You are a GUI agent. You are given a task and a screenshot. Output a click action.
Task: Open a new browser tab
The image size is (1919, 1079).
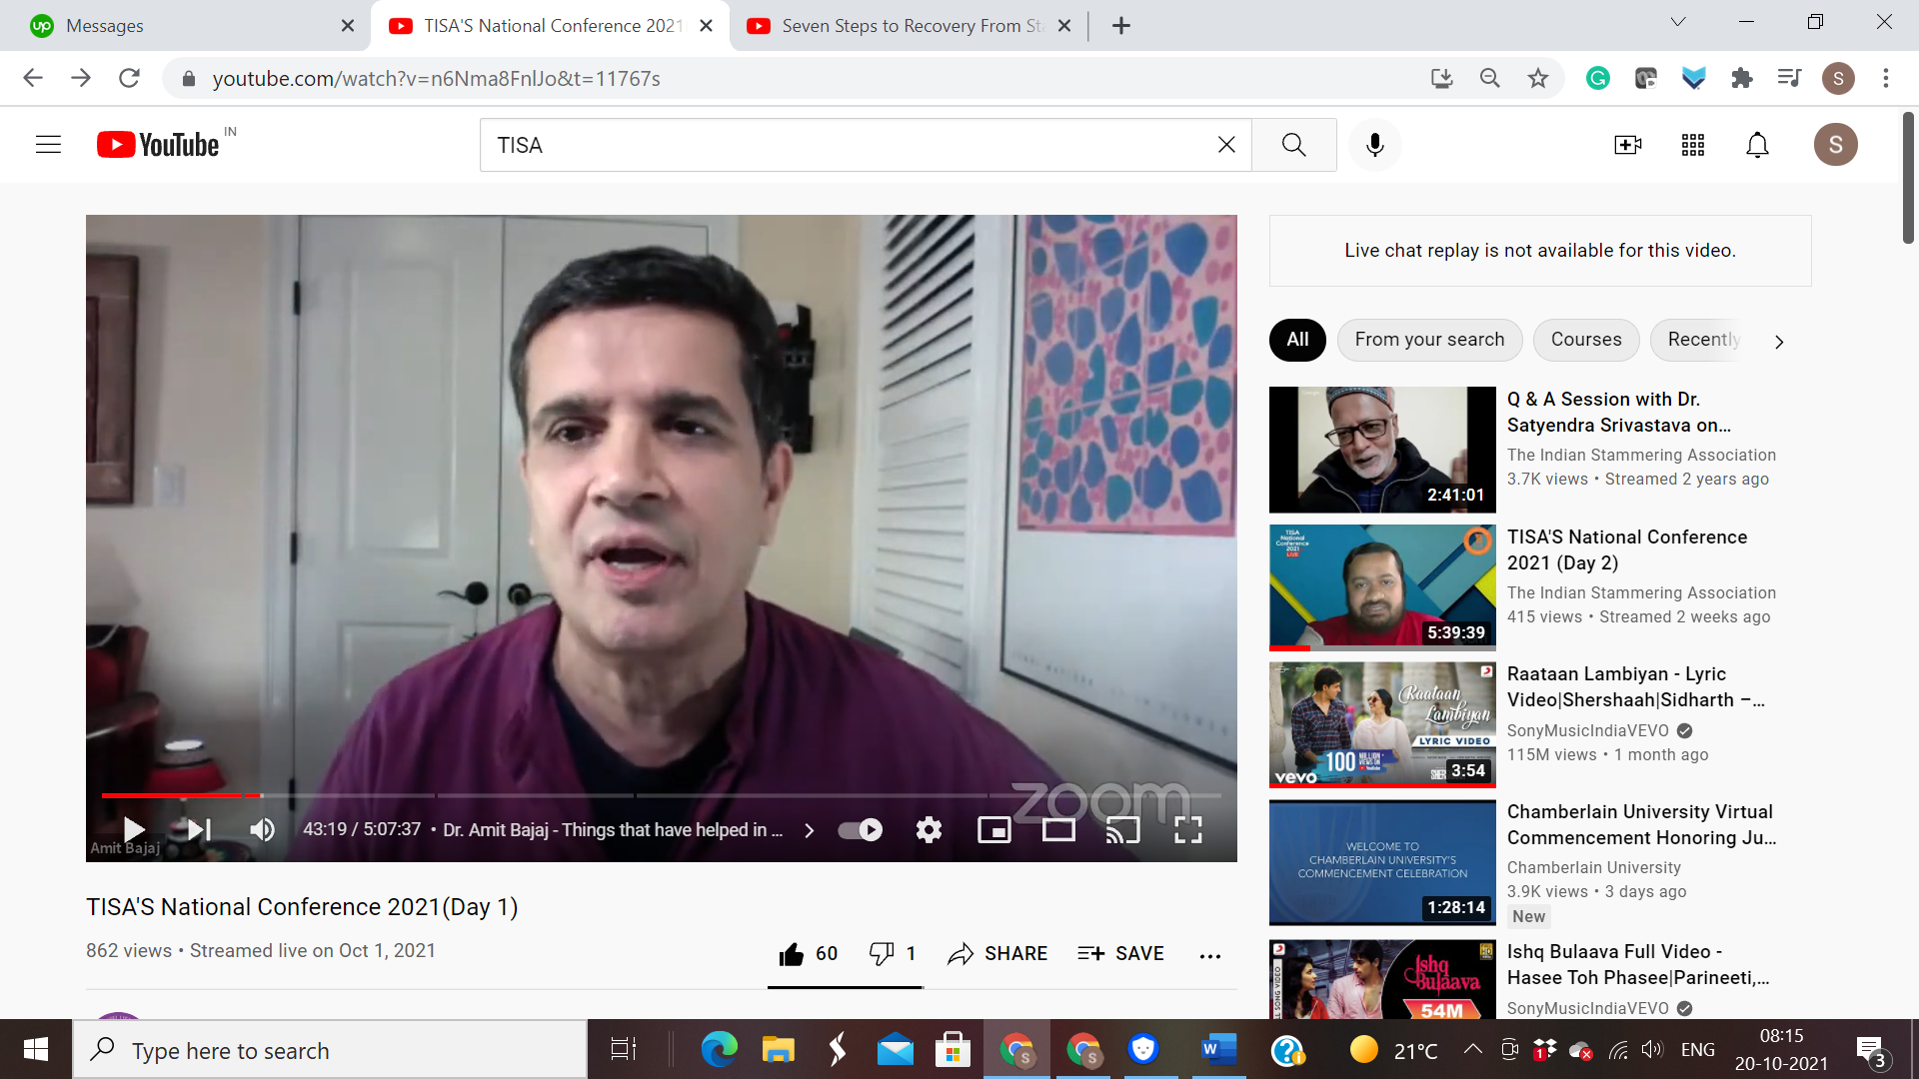coord(1121,26)
